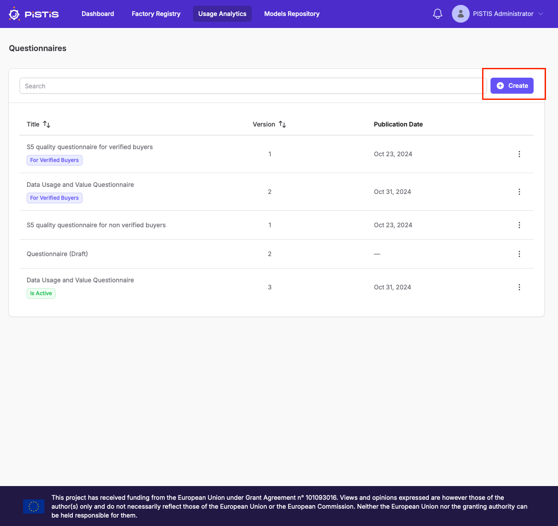Click the 'Questionnaire (Draft)' title
This screenshot has height=526, width=558.
[57, 254]
